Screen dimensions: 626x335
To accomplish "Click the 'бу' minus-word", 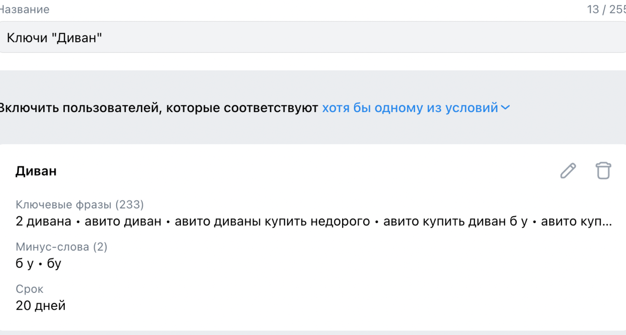I will tap(54, 264).
